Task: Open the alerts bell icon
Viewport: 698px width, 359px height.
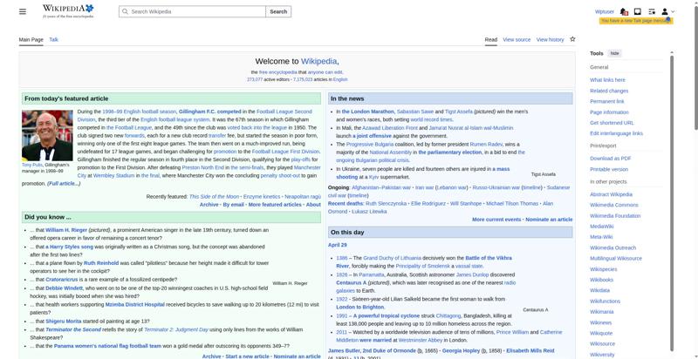Action: (625, 11)
